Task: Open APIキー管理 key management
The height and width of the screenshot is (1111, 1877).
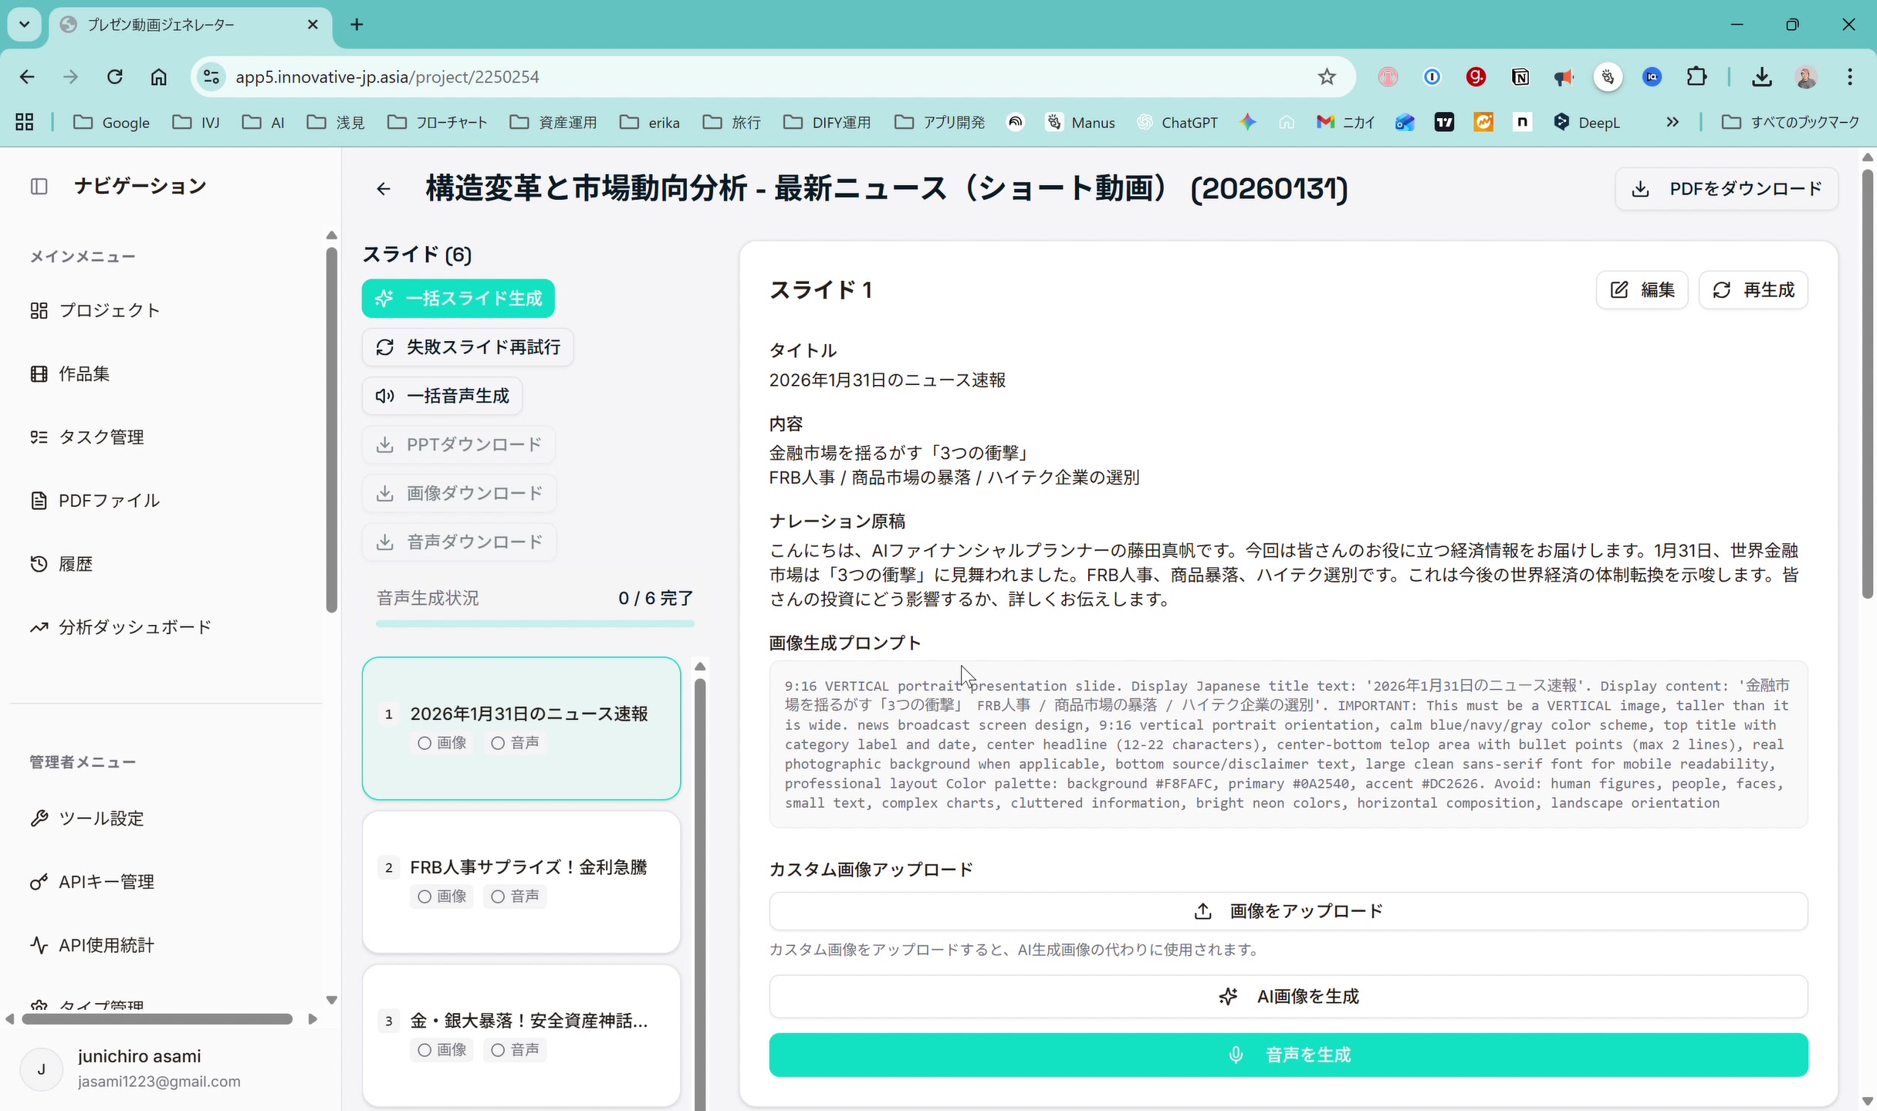Action: [106, 881]
